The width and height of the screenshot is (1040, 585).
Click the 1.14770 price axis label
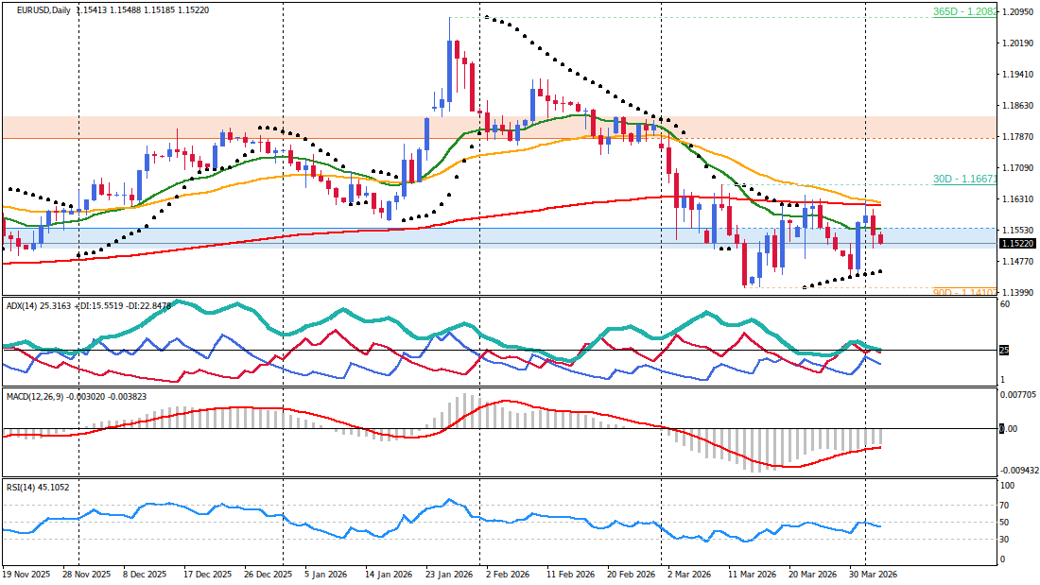click(x=1018, y=262)
